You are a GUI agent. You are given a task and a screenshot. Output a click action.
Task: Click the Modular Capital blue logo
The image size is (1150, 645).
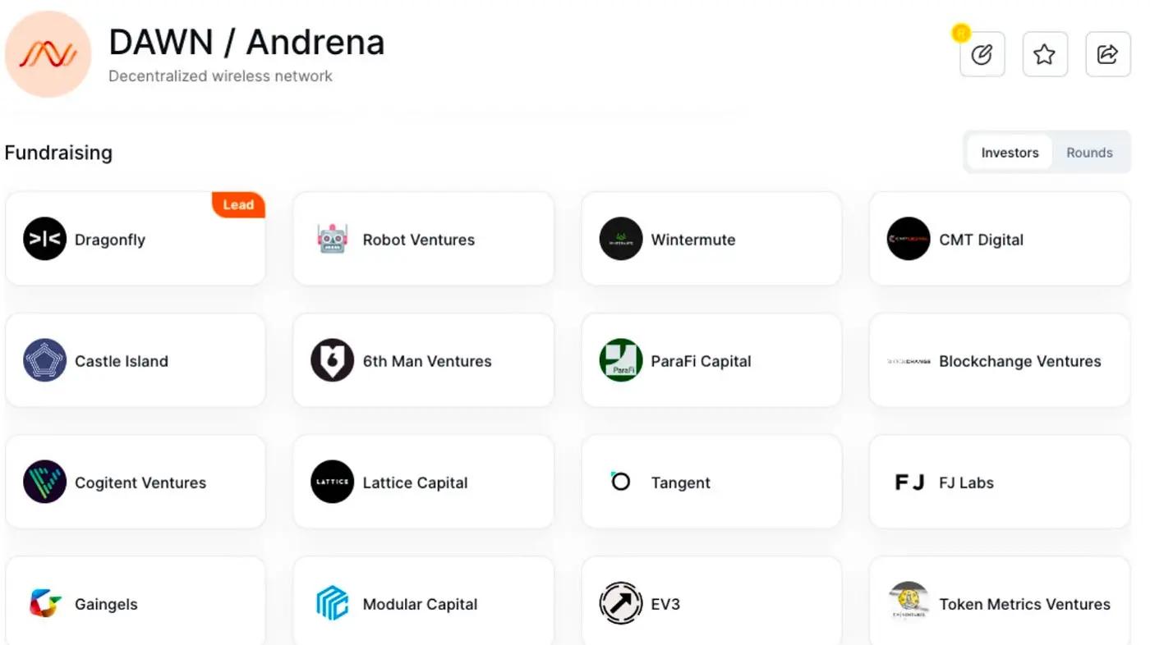tap(333, 603)
